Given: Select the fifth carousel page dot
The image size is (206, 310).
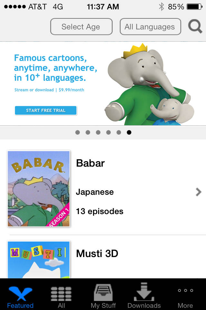Looking at the screenshot, I should [119, 132].
